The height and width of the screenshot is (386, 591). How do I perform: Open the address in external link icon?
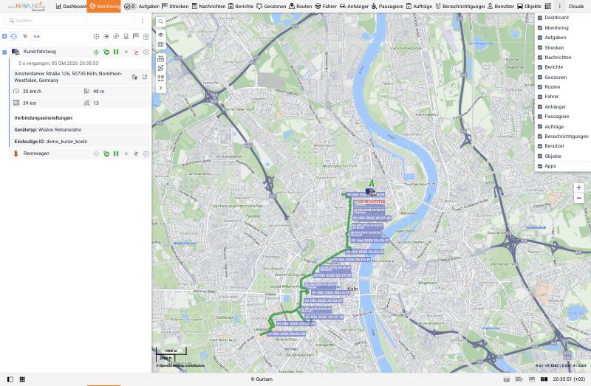(x=145, y=77)
